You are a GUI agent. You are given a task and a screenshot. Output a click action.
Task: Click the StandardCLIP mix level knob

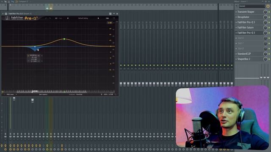[x=265, y=54]
